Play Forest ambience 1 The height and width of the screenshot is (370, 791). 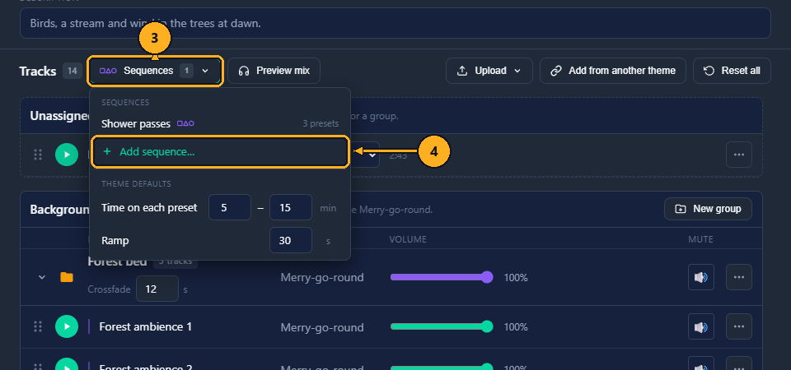(x=67, y=326)
